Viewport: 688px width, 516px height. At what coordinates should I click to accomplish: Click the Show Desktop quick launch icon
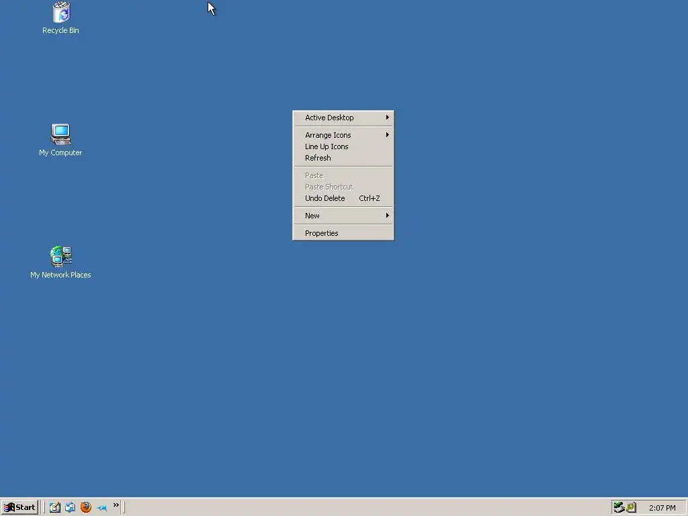tap(55, 507)
